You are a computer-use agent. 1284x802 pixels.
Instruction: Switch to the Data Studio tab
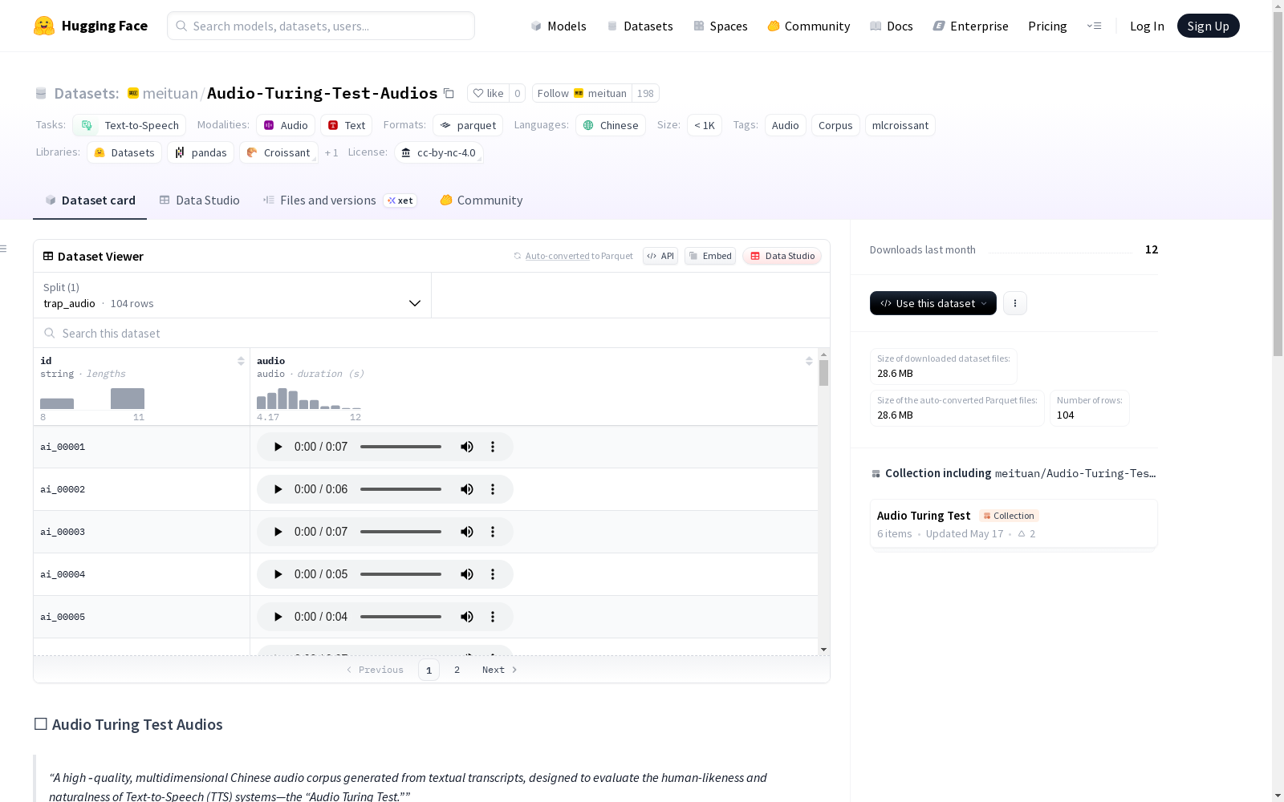(x=200, y=200)
